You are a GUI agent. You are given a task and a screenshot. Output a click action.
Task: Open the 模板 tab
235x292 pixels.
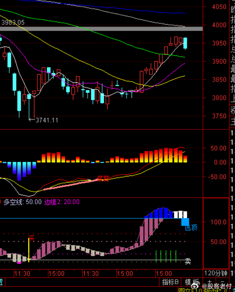(x=192, y=282)
